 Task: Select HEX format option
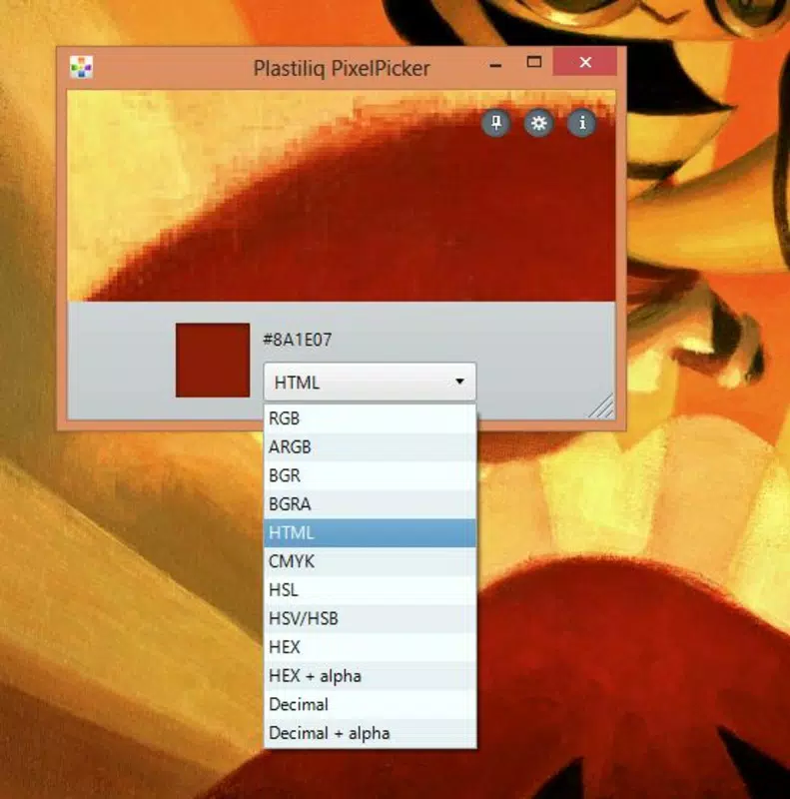pyautogui.click(x=370, y=646)
